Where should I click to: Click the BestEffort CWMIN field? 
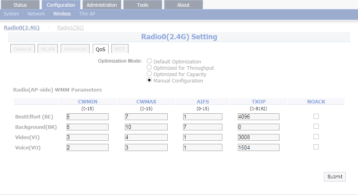tap(88, 117)
